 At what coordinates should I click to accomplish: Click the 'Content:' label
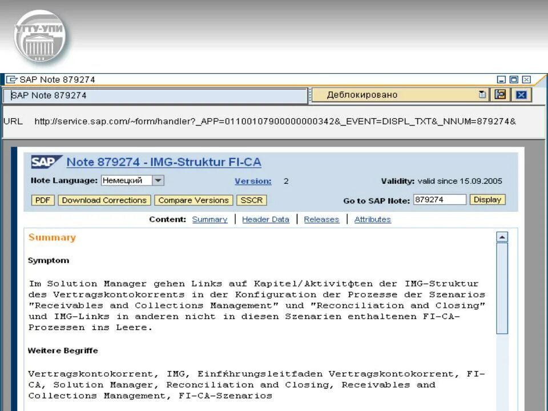[x=167, y=219]
